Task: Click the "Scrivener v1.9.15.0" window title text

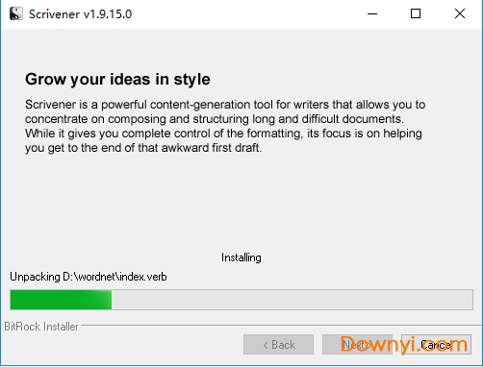Action: (x=80, y=14)
